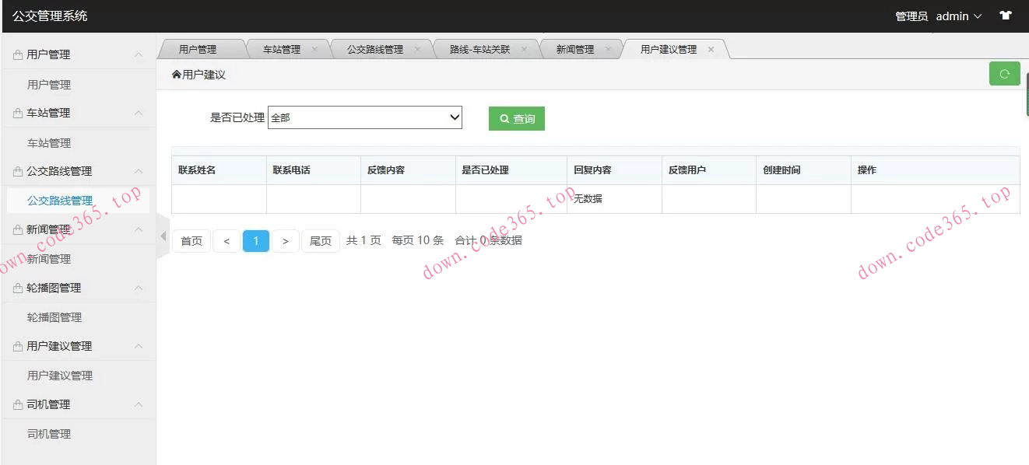
Task: Click 首页 to jump to first page
Action: tap(191, 241)
